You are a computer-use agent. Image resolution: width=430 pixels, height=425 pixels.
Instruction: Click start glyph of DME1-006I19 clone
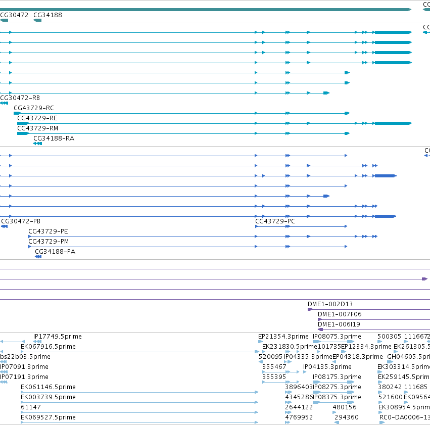click(320, 329)
